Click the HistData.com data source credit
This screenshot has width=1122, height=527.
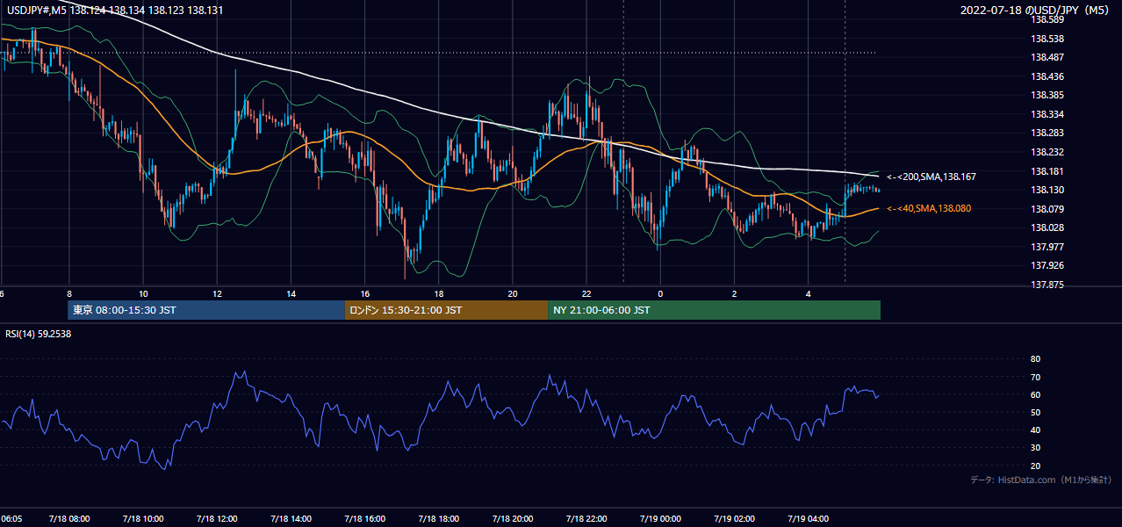(x=1041, y=480)
